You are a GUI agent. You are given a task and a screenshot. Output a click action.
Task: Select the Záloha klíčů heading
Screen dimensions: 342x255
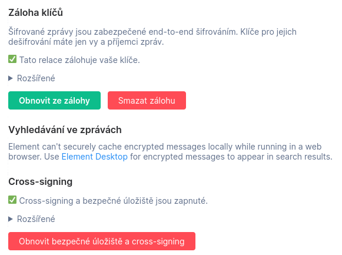coord(35,12)
